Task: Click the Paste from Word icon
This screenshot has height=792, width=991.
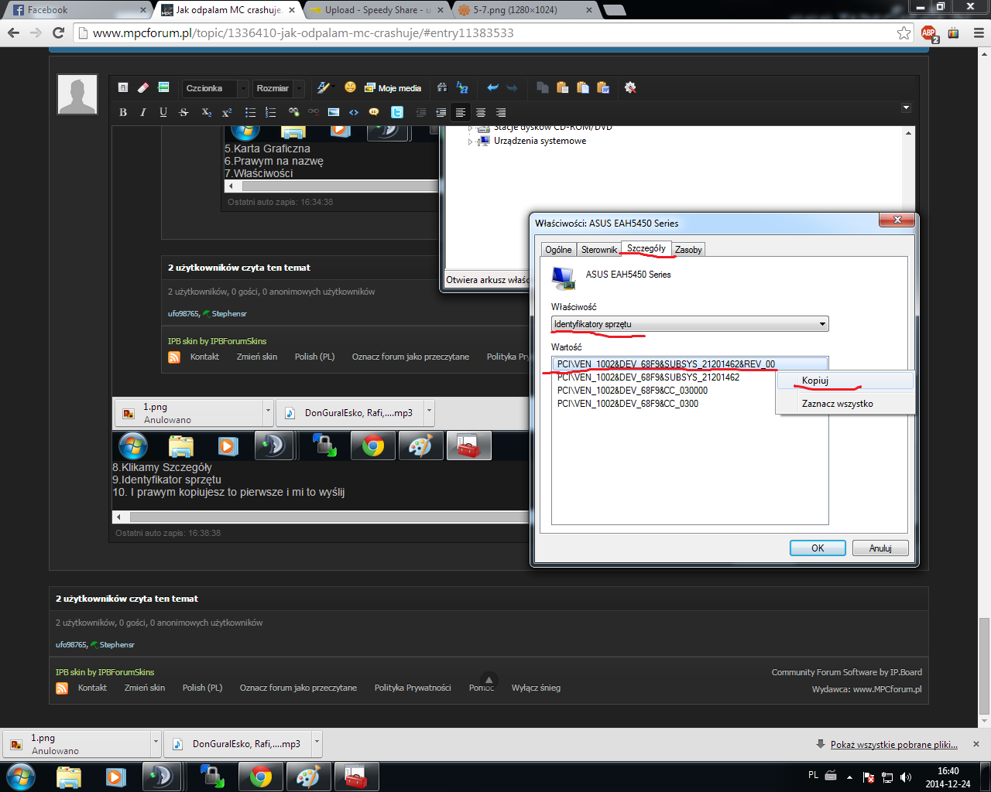Action: click(x=603, y=87)
